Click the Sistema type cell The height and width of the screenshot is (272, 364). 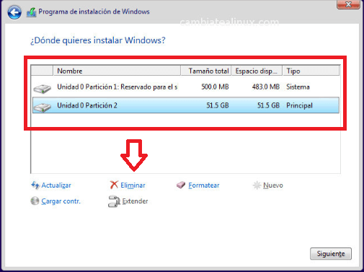[x=298, y=87]
